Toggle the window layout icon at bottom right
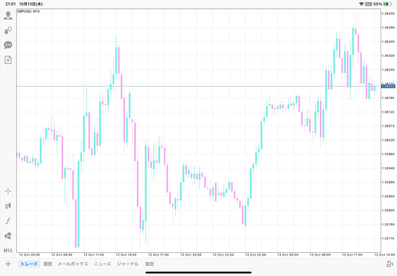This screenshot has height=276, width=397. 390,264
